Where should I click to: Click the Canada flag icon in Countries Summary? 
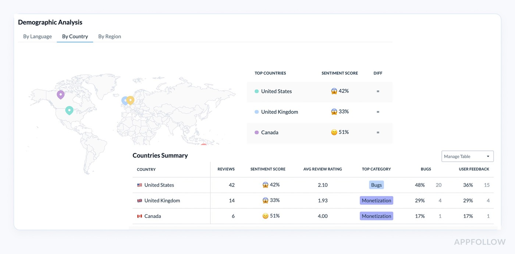tap(139, 216)
